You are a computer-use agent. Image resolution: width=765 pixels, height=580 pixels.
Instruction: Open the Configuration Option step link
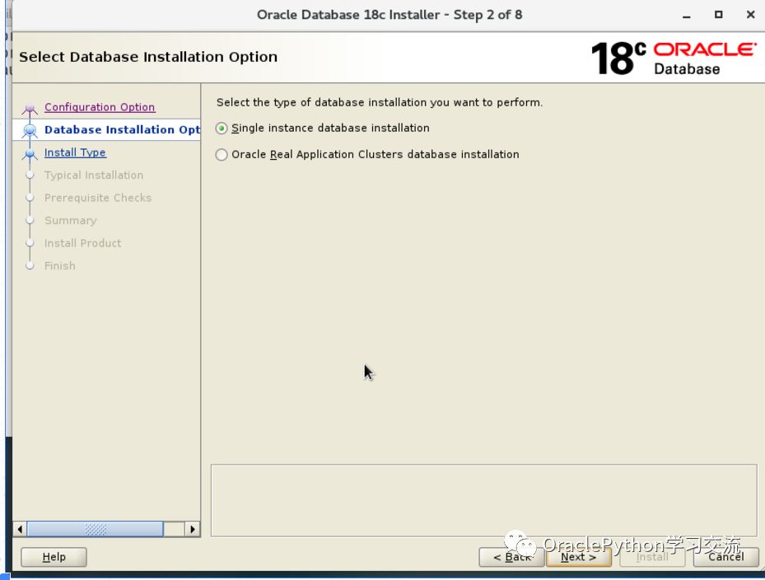(100, 107)
